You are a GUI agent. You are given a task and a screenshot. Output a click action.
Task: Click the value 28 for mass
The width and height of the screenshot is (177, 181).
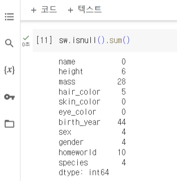click(x=122, y=81)
